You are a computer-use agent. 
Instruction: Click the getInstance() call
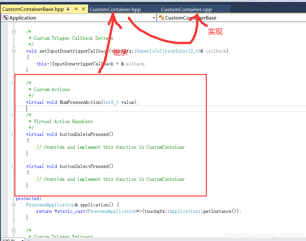(220, 211)
